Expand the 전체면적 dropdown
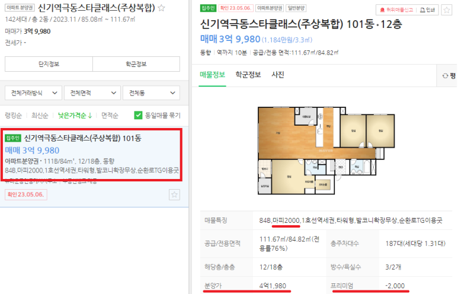 tap(92, 93)
